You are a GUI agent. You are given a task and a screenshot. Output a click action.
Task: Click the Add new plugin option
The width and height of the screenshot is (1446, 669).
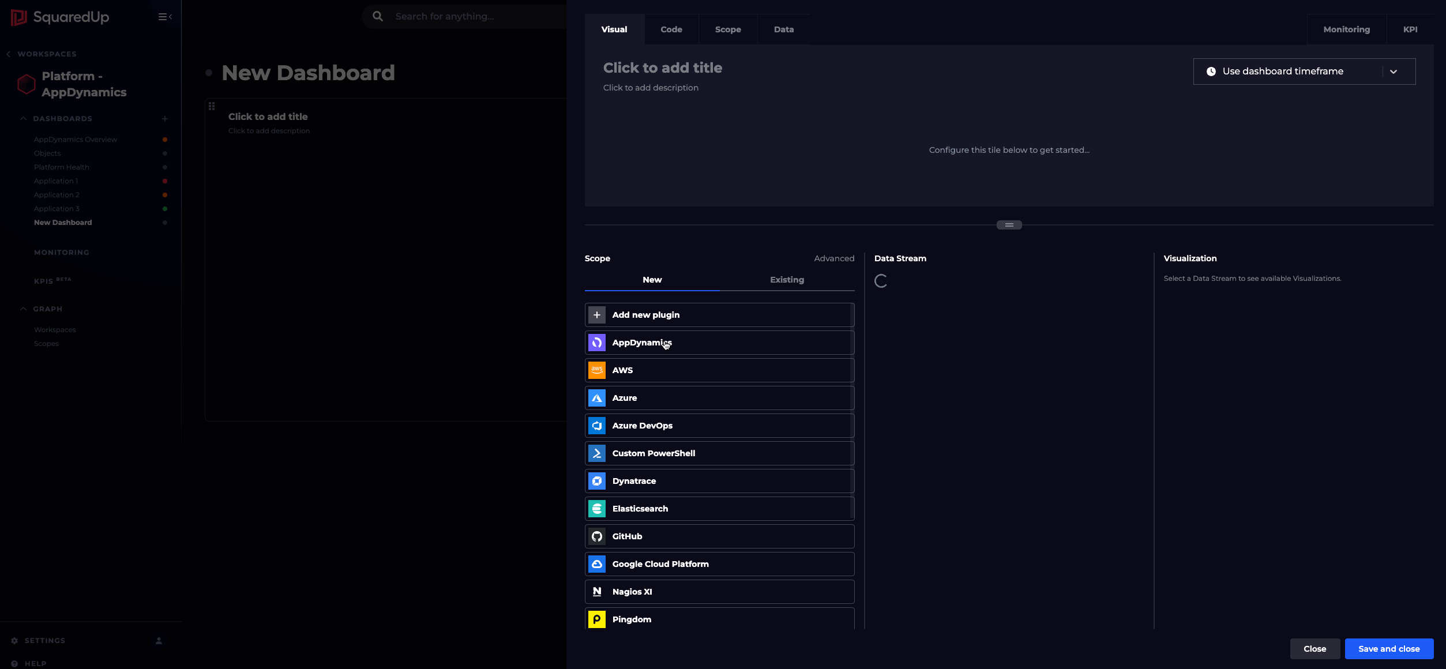point(719,314)
